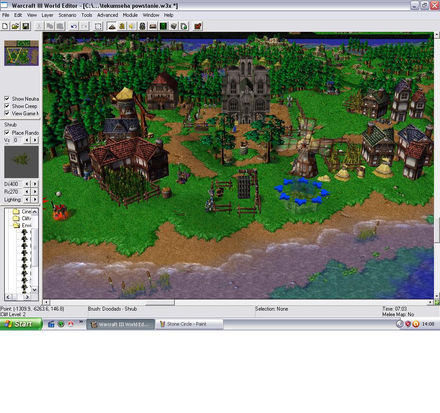
Task: Click the Cut scissors icon
Action: (39, 26)
